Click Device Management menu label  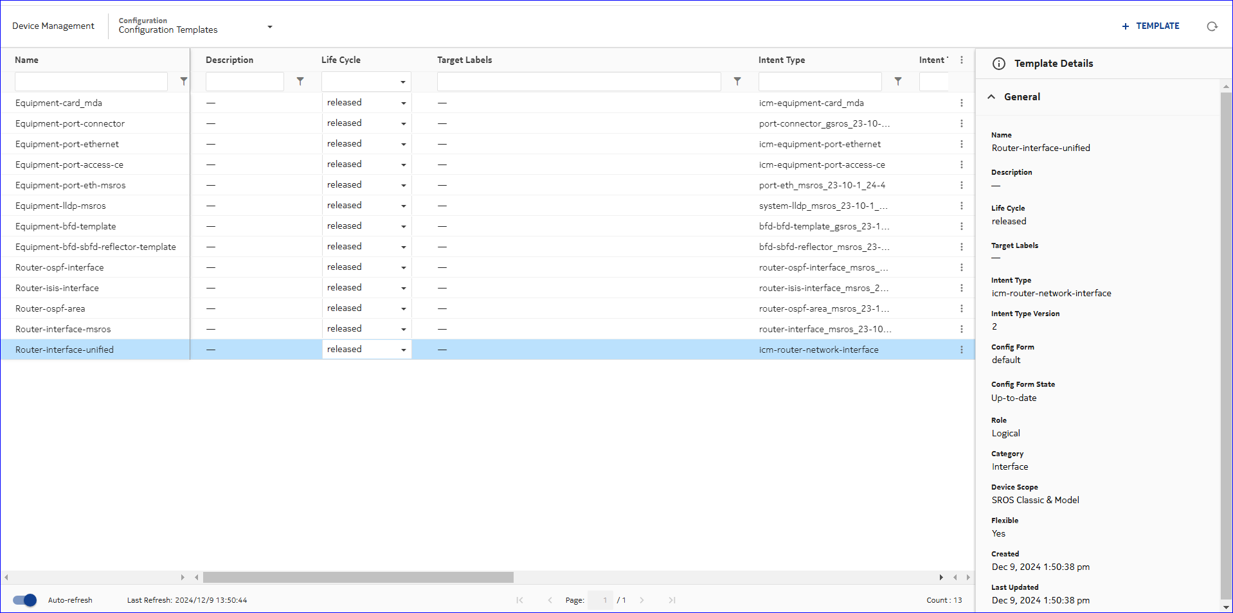(53, 26)
